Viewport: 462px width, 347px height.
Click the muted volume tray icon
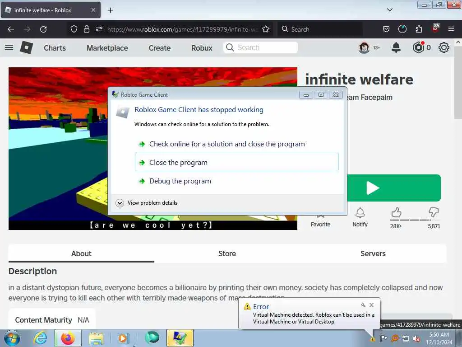416,338
